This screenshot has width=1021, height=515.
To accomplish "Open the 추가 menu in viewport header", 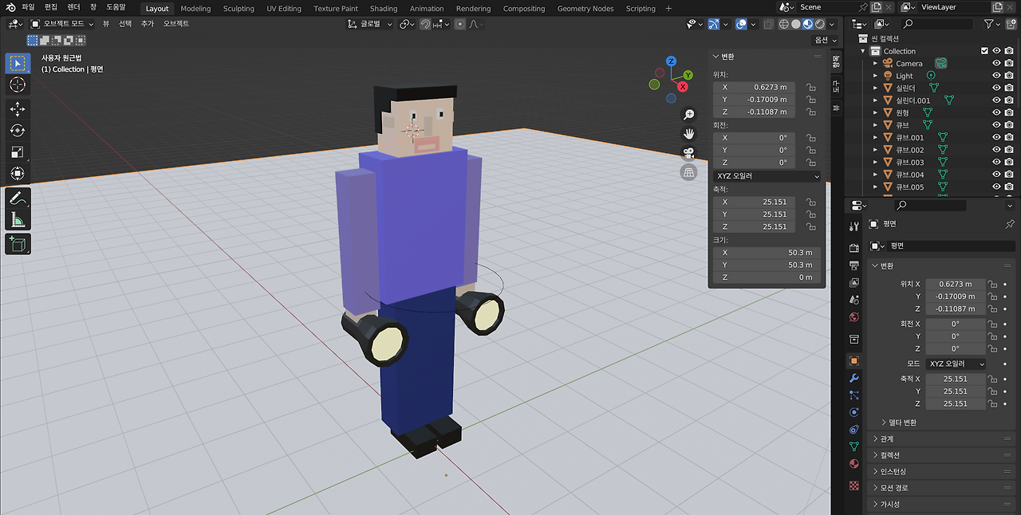I will [x=148, y=24].
